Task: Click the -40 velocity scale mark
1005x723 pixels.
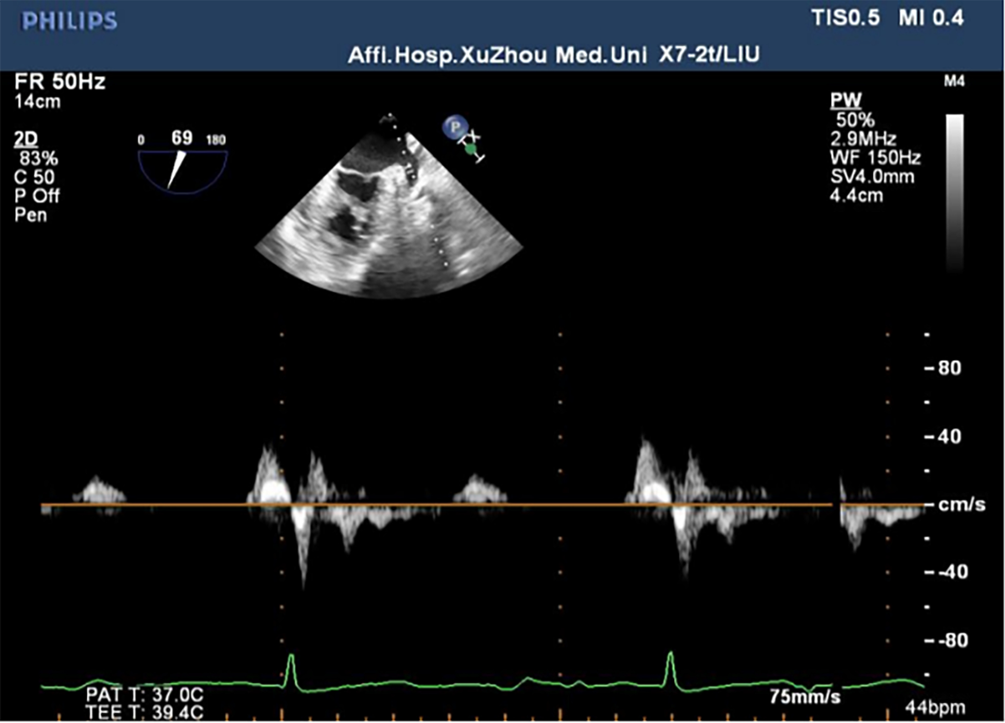Action: point(953,572)
